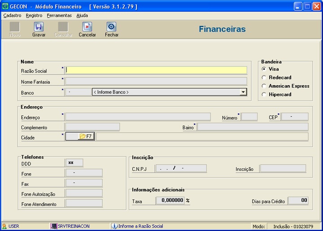
Task: Open the Informe Banco dropdown arrow
Action: point(243,92)
